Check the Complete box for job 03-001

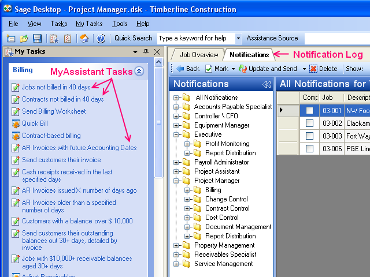coord(309,110)
